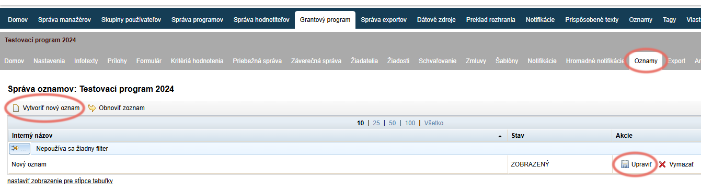Select the Grantový program tab
Viewport: 701px width, 191px height.
pyautogui.click(x=325, y=20)
